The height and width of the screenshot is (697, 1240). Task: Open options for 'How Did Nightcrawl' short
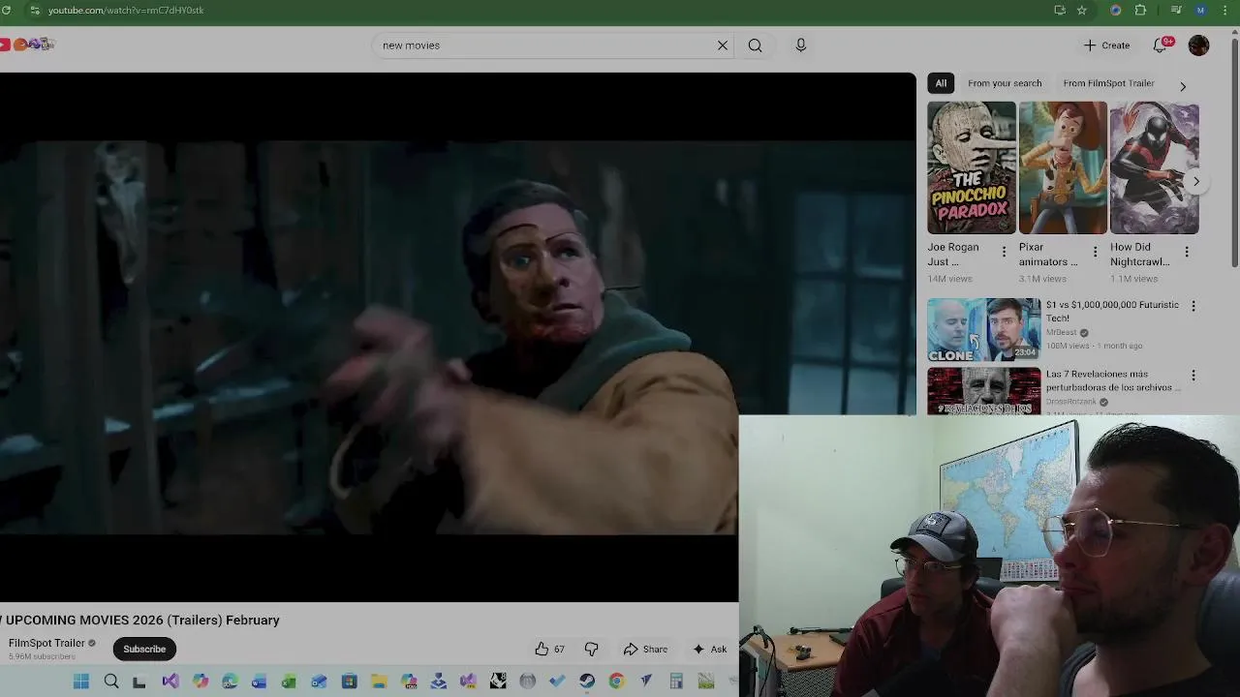coord(1187,252)
